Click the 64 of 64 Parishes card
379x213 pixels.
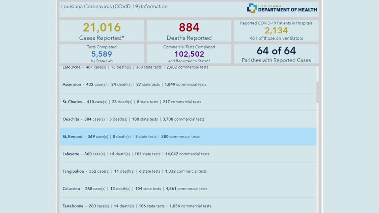[x=276, y=54]
